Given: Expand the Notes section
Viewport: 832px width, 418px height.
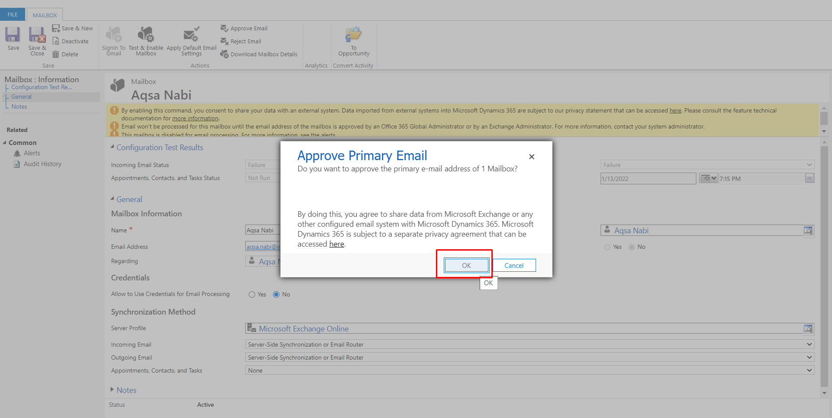Looking at the screenshot, I should point(113,390).
